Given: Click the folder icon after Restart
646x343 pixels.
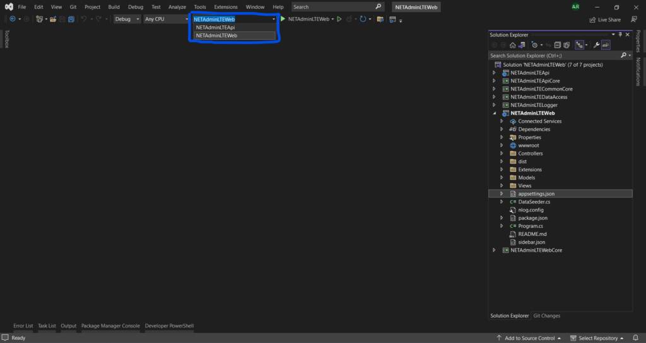Looking at the screenshot, I should point(380,20).
